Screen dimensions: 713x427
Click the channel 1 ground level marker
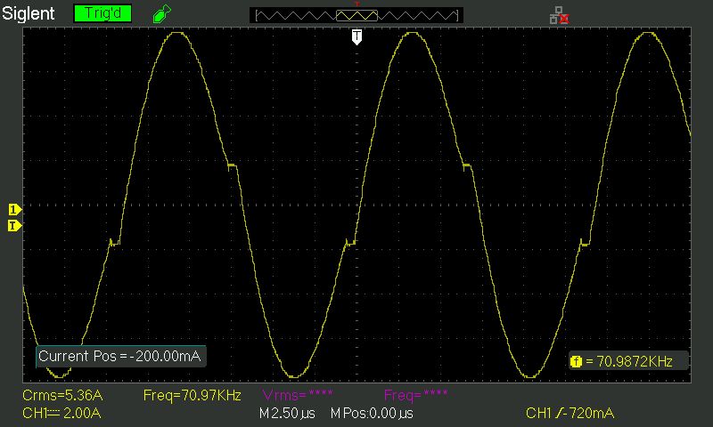pyautogui.click(x=14, y=210)
